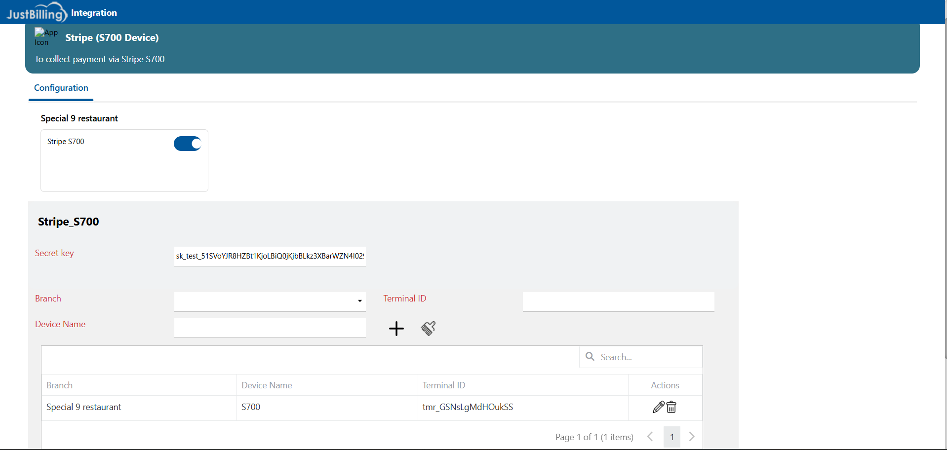Click the Device Name input field
The height and width of the screenshot is (450, 947).
(x=270, y=327)
